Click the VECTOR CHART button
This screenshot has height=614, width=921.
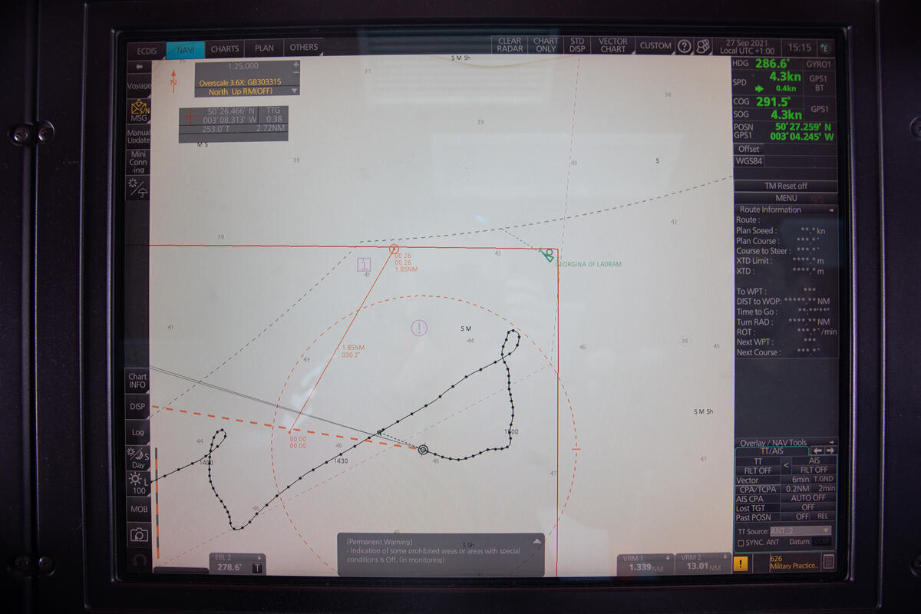pyautogui.click(x=613, y=45)
